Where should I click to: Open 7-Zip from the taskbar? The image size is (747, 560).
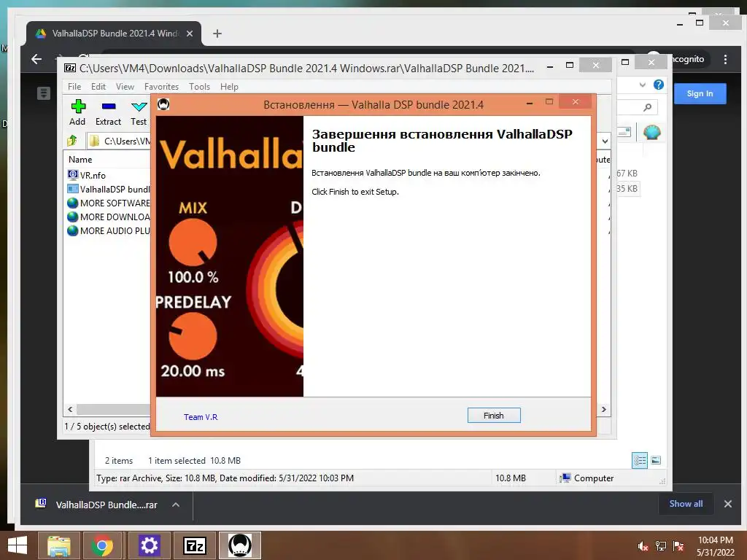195,545
